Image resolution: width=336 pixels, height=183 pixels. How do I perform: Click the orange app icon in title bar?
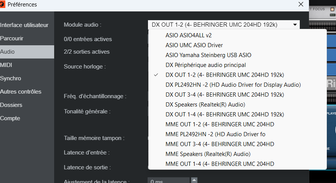click(x=2, y=4)
